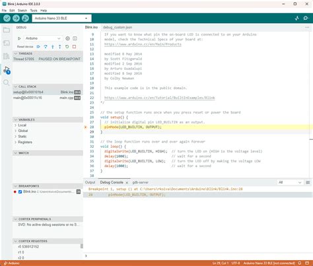This screenshot has width=313, height=266.
Task: Click the editor more actions ellipsis
Action: click(x=307, y=27)
